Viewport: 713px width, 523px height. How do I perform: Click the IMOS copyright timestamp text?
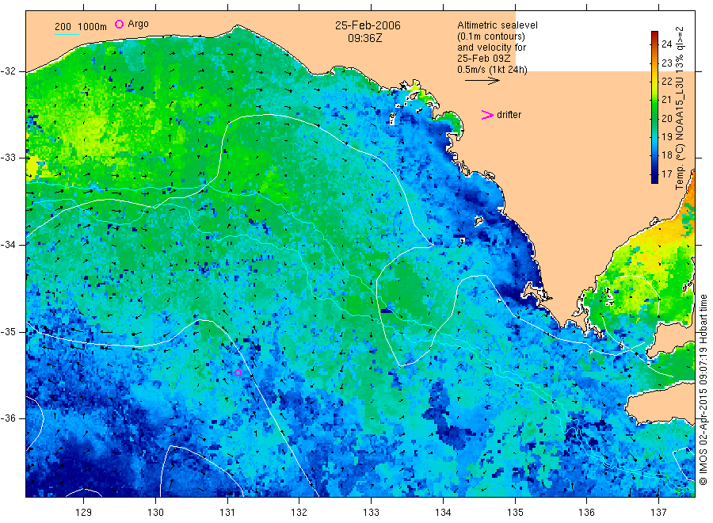703,389
